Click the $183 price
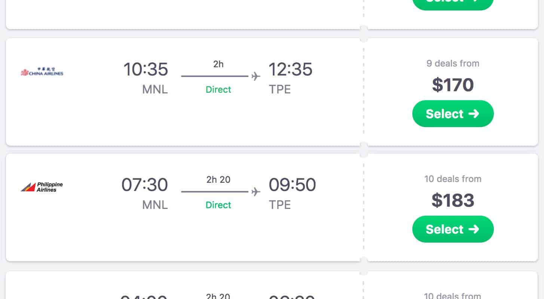Viewport: 544px width, 299px height. coord(453,200)
